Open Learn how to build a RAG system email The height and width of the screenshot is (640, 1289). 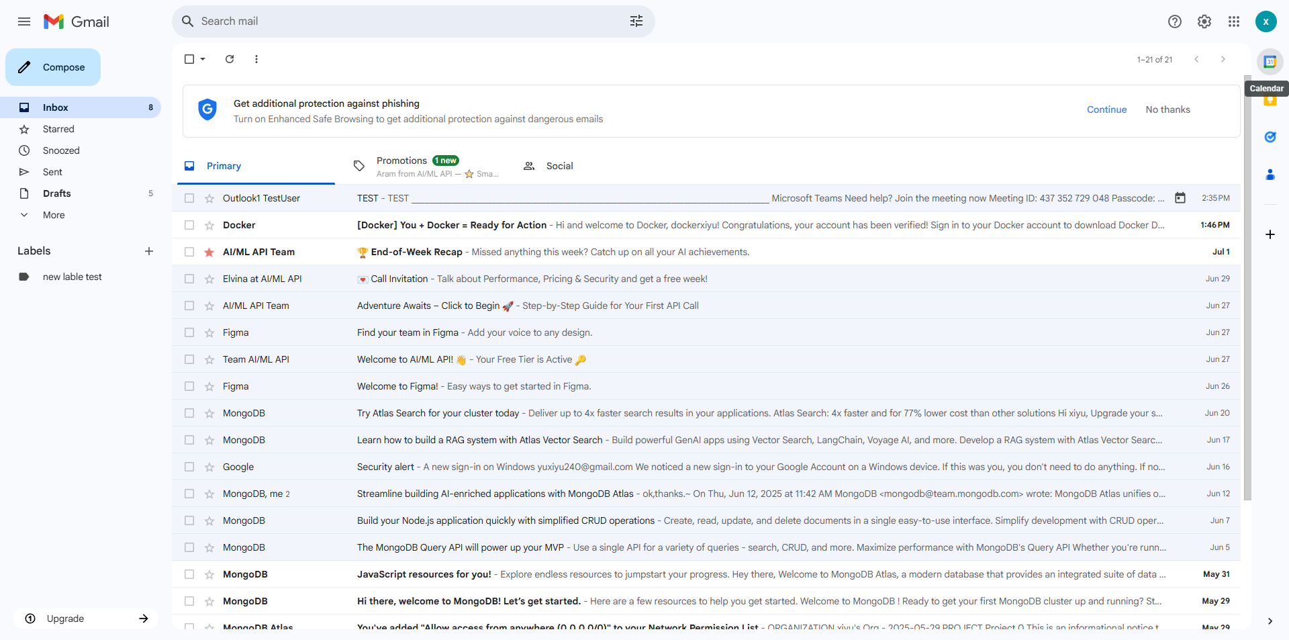pyautogui.click(x=706, y=440)
